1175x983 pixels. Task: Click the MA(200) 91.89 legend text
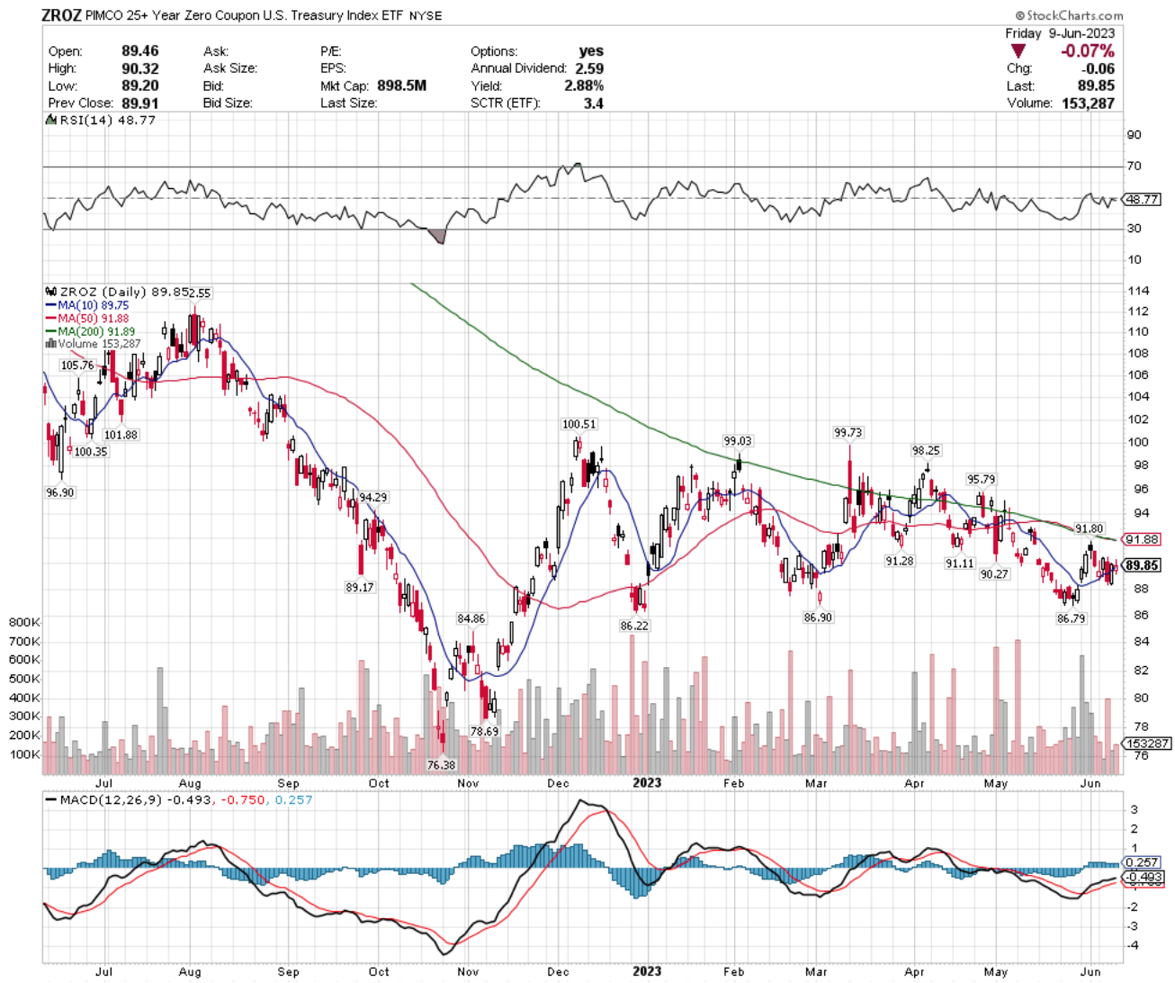click(97, 331)
